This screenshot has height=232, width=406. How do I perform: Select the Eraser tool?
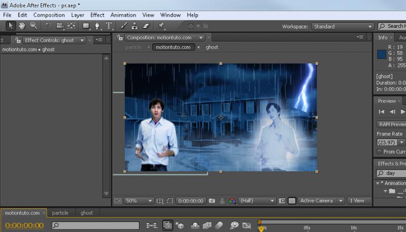[147, 26]
